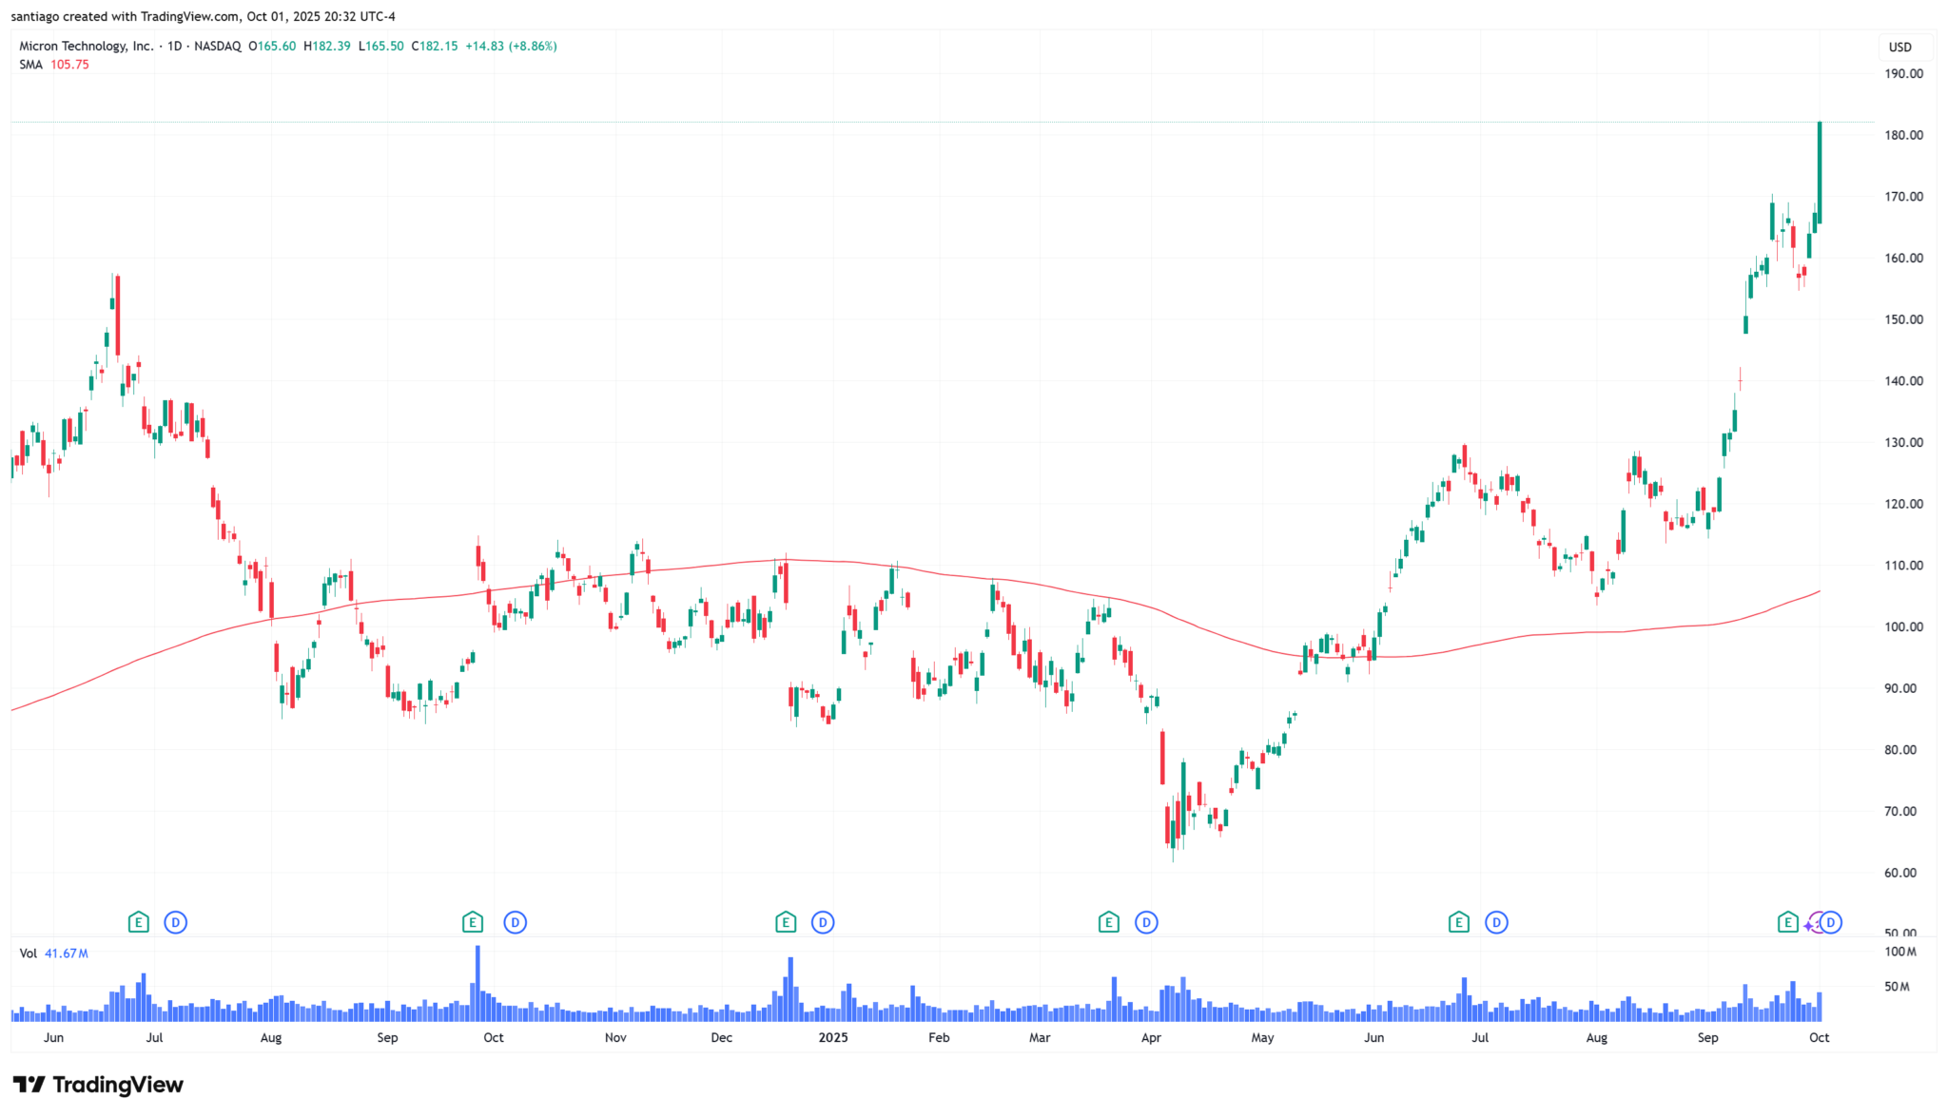Screen dimensions: 1948x1117
Task: Click the 2025 label on the time axis
Action: click(x=832, y=1037)
